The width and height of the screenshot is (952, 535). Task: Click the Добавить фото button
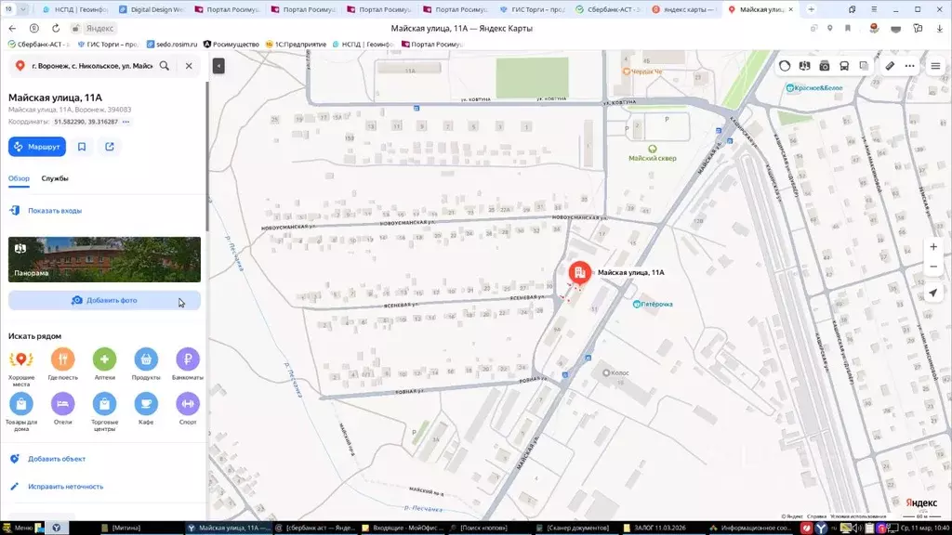coord(104,301)
